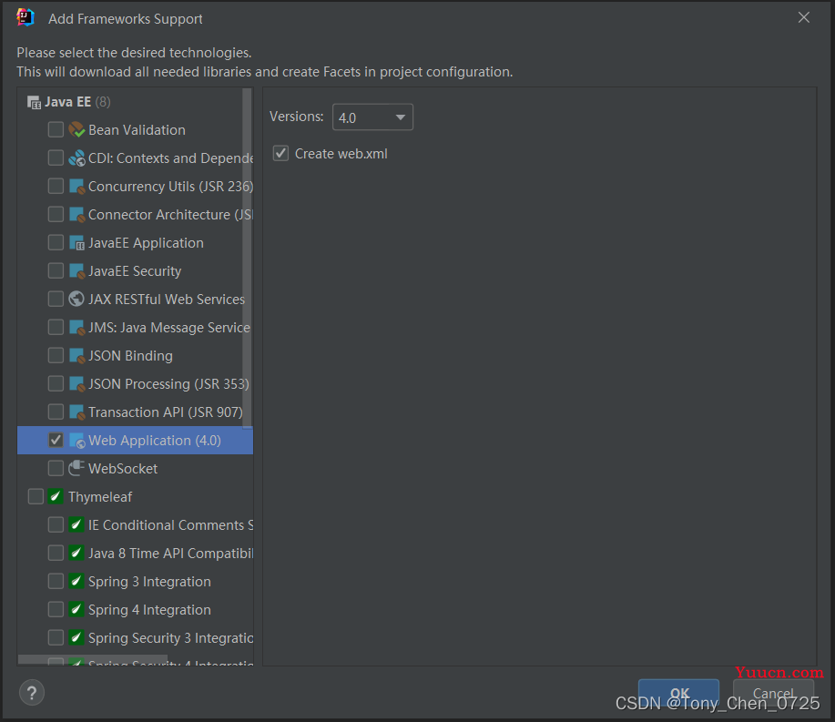Viewport: 835px width, 722px height.
Task: Click the IE Conditional Comments leaf icon
Action: pyautogui.click(x=76, y=524)
